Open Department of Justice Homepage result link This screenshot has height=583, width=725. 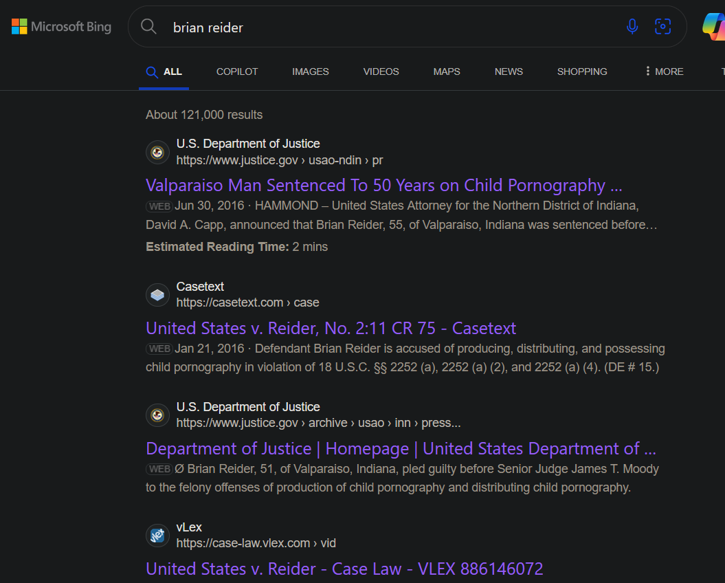pyautogui.click(x=401, y=448)
